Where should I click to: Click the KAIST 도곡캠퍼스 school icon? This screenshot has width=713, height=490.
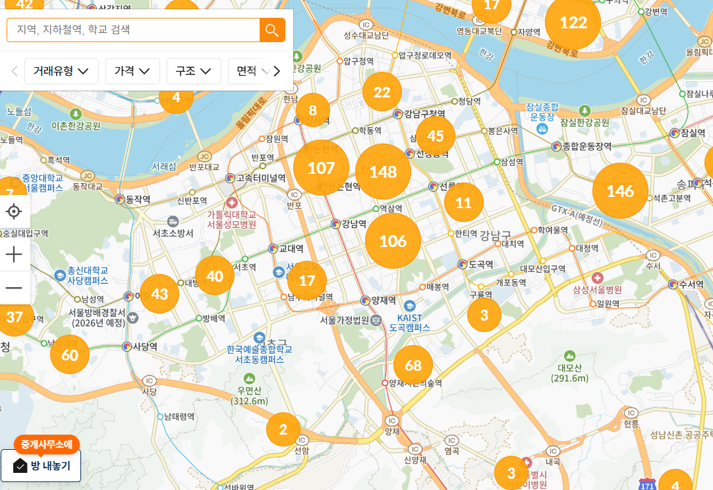pos(409,306)
